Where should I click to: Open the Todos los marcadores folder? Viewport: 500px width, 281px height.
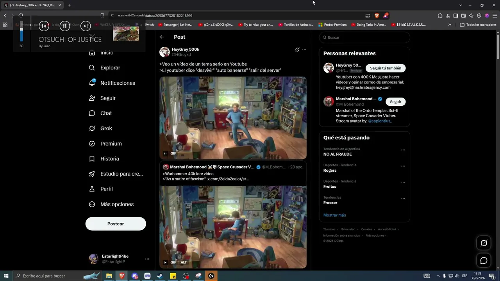[478, 25]
